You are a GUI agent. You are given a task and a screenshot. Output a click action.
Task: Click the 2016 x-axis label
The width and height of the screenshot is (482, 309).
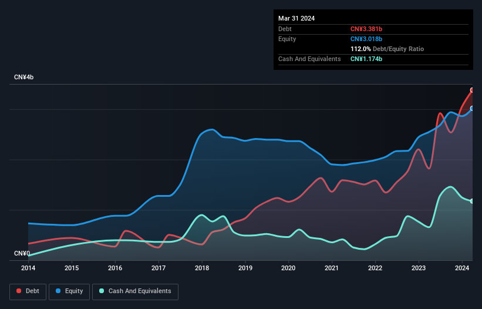click(x=115, y=268)
